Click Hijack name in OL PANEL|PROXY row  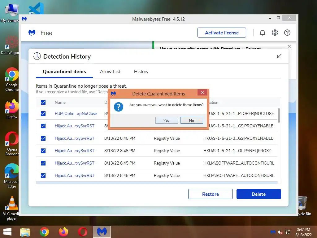pos(75,151)
